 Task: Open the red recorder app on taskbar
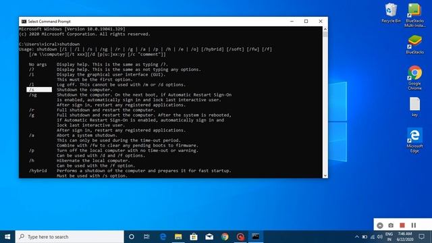click(x=240, y=237)
